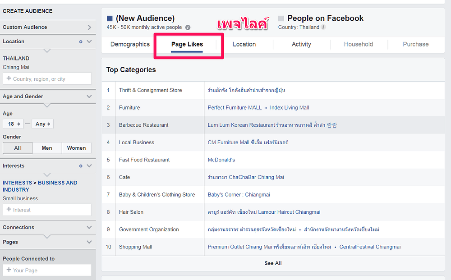451x280 pixels.
Task: Click the Small business interest entry
Action: (20, 198)
